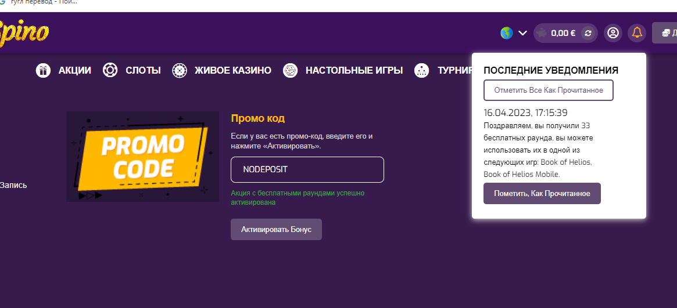
Task: Click the Промо код heading
Action: point(258,118)
